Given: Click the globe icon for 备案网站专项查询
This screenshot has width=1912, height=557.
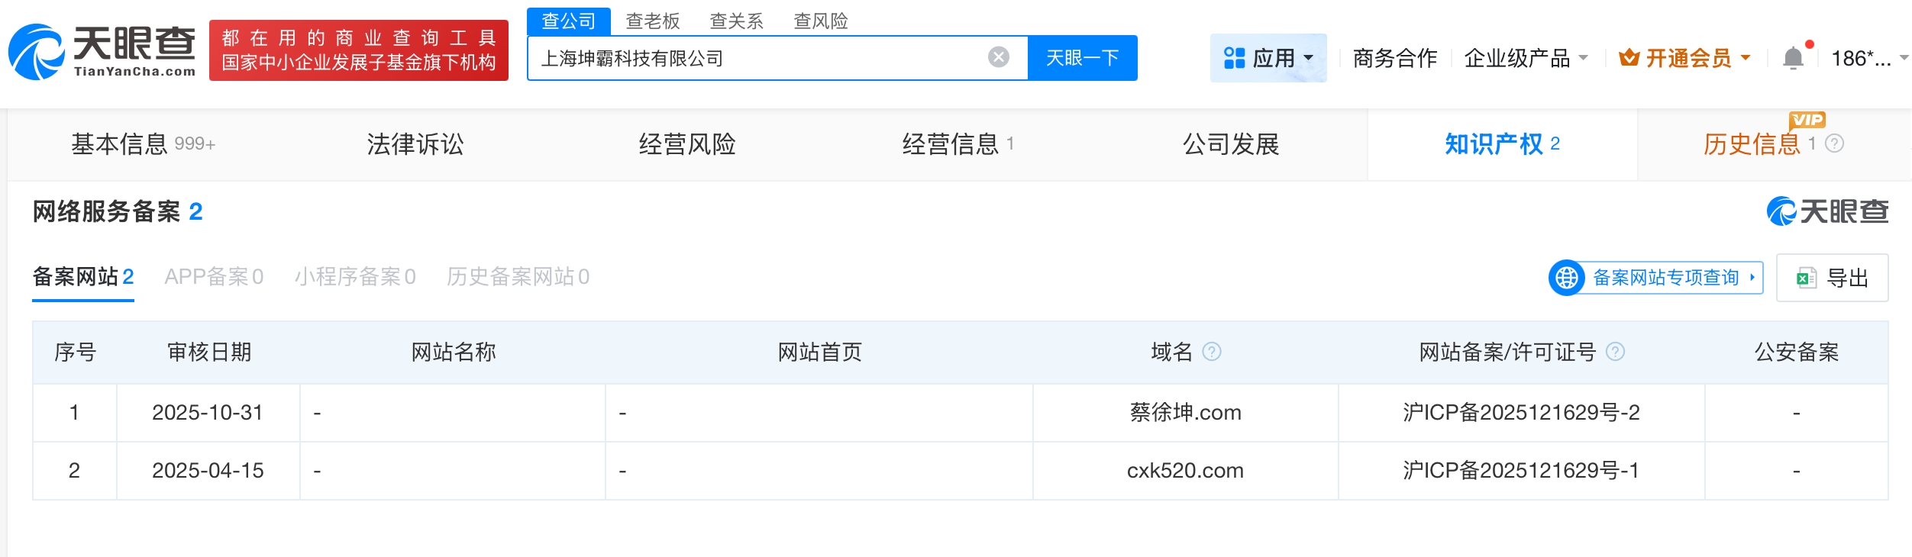Looking at the screenshot, I should 1567,278.
